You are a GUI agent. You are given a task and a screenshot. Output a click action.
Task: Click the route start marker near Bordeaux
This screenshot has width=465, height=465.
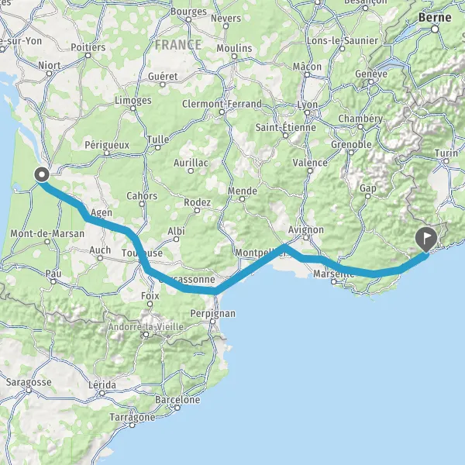point(42,174)
